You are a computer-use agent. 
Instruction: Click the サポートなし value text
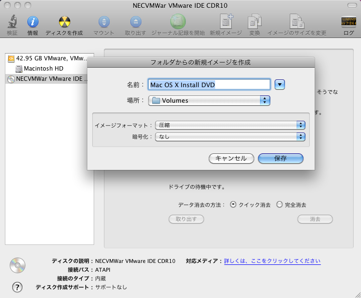[x=111, y=287]
